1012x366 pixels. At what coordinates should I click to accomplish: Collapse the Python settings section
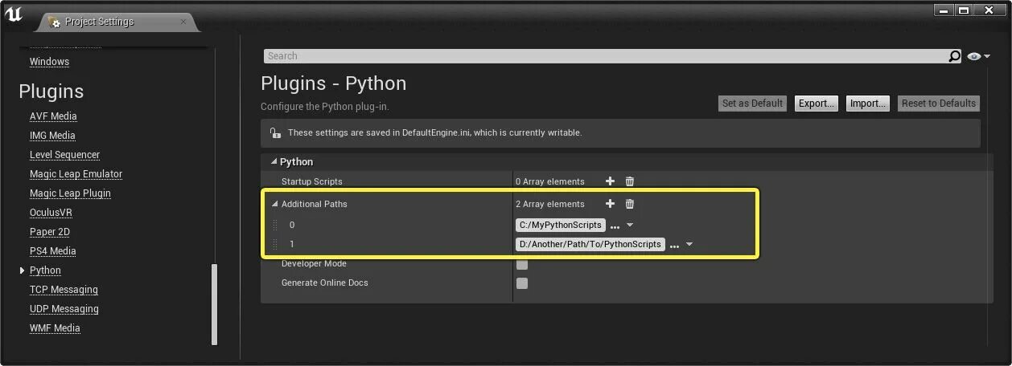pos(274,162)
